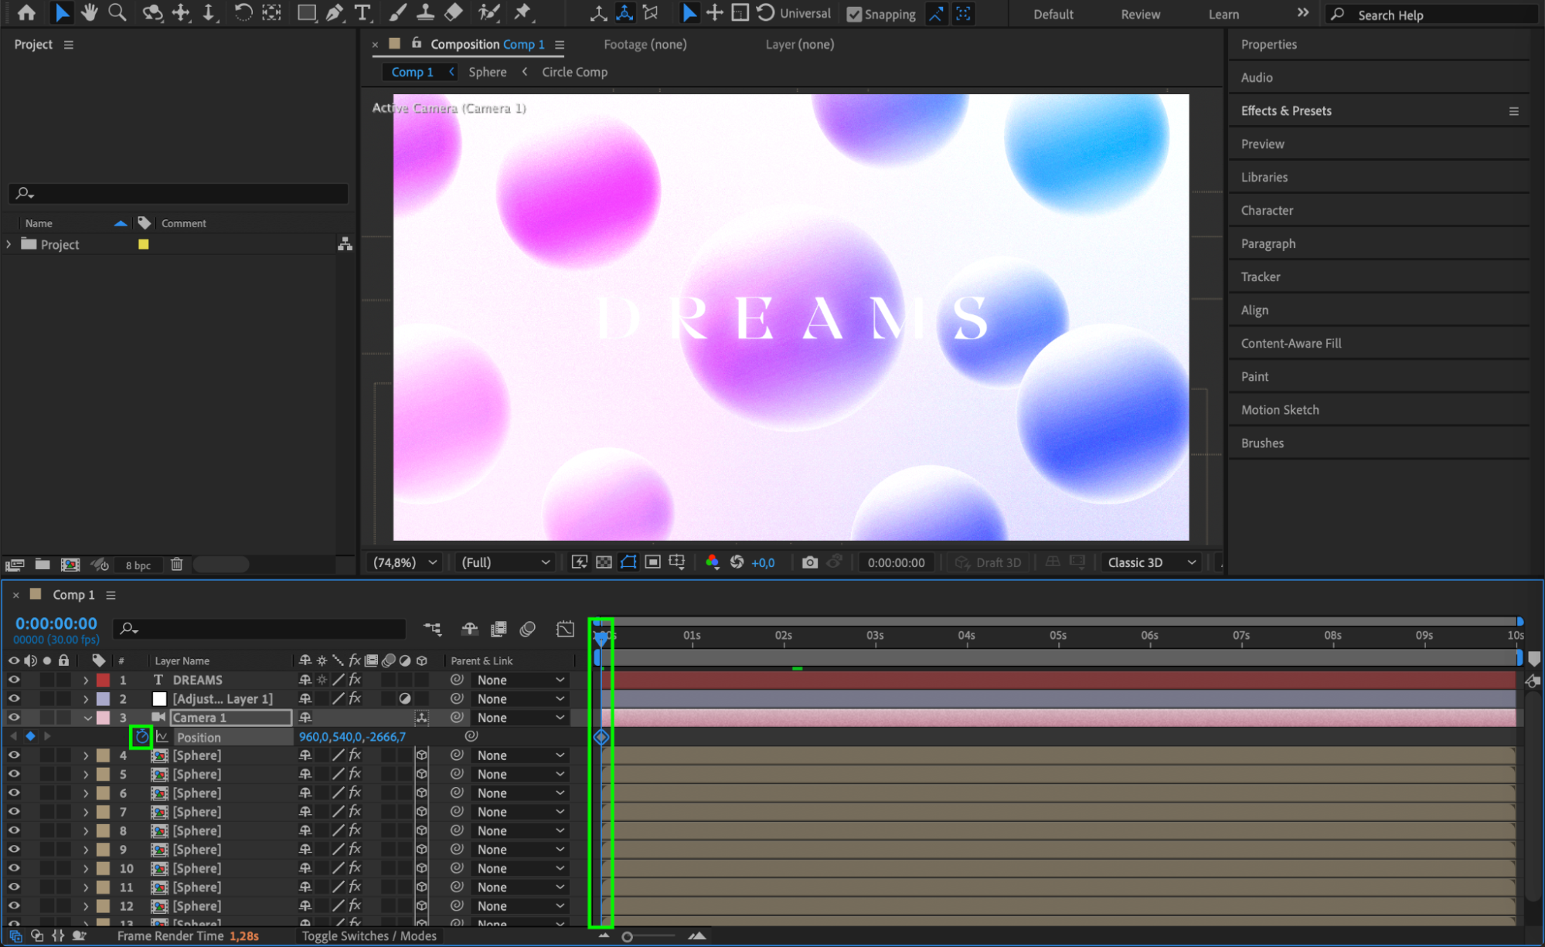Open the Classic 3D renderer dropdown
The height and width of the screenshot is (947, 1545).
pyautogui.click(x=1152, y=562)
